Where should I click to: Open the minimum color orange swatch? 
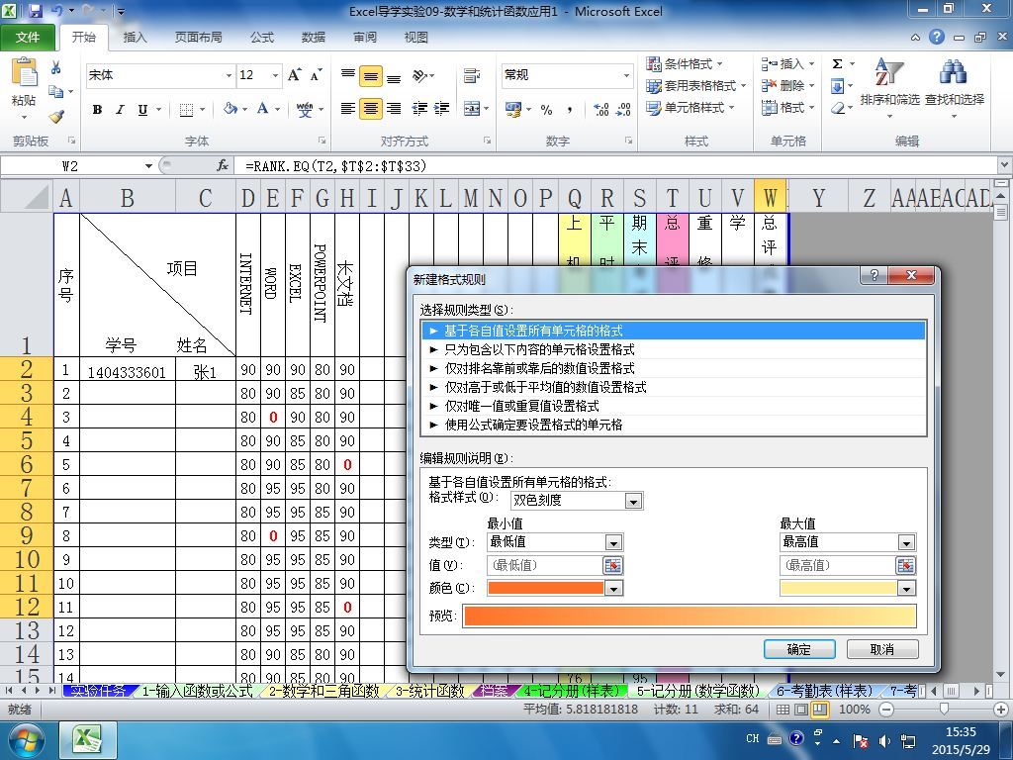click(x=555, y=588)
